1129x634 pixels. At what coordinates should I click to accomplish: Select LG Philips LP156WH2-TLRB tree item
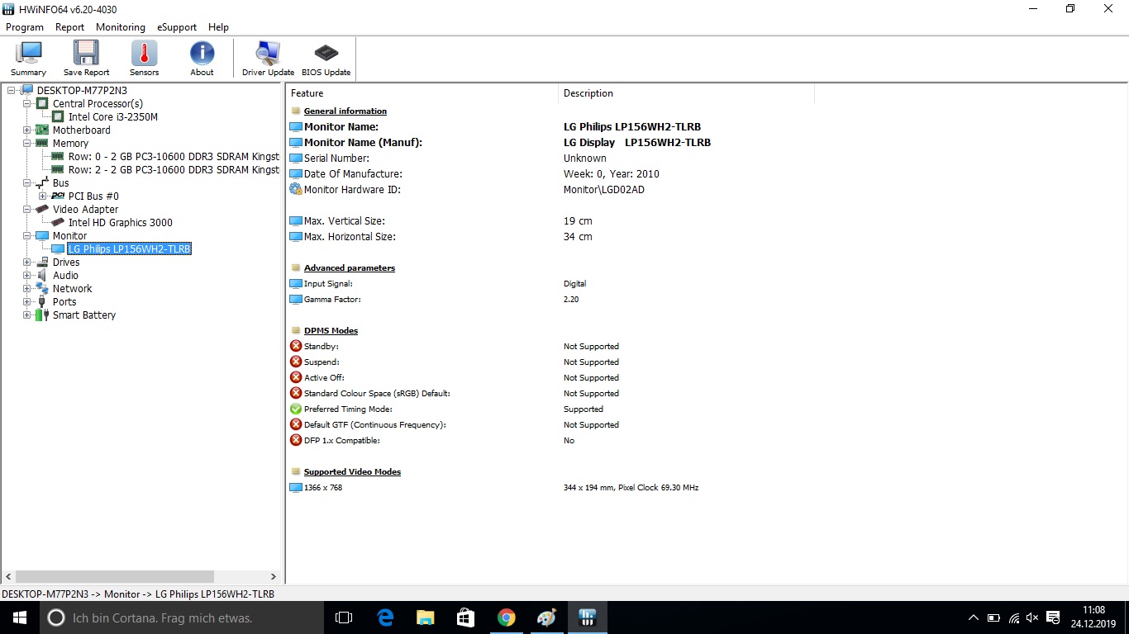(129, 249)
